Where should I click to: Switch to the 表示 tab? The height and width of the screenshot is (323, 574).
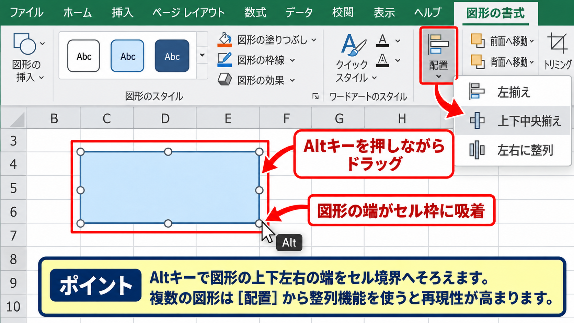[x=384, y=13]
